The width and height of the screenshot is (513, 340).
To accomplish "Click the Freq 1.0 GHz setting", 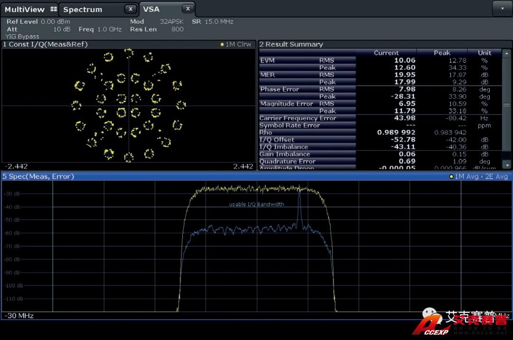I will click(100, 29).
